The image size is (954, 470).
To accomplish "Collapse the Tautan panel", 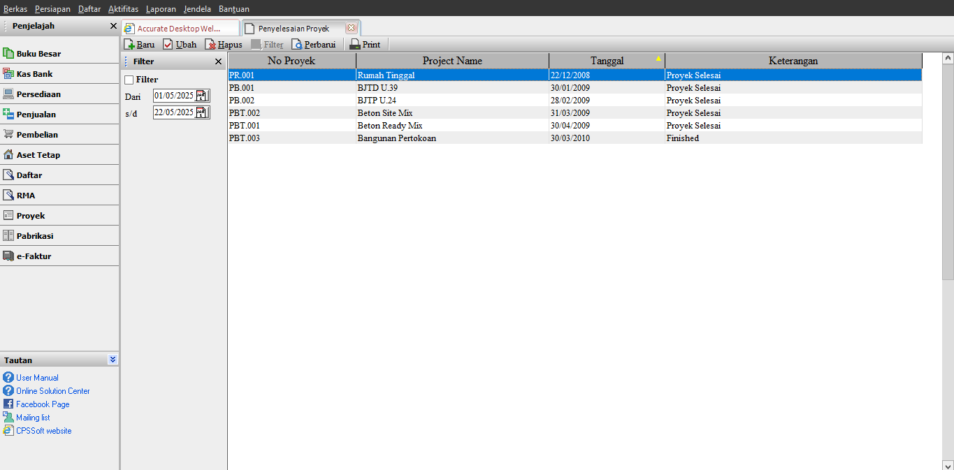I will click(x=113, y=360).
